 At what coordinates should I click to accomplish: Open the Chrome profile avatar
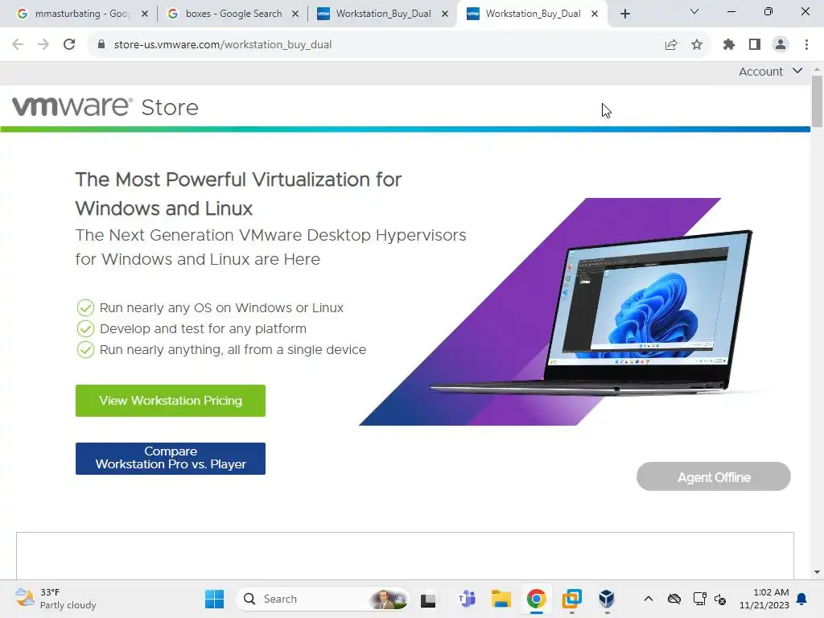[781, 45]
